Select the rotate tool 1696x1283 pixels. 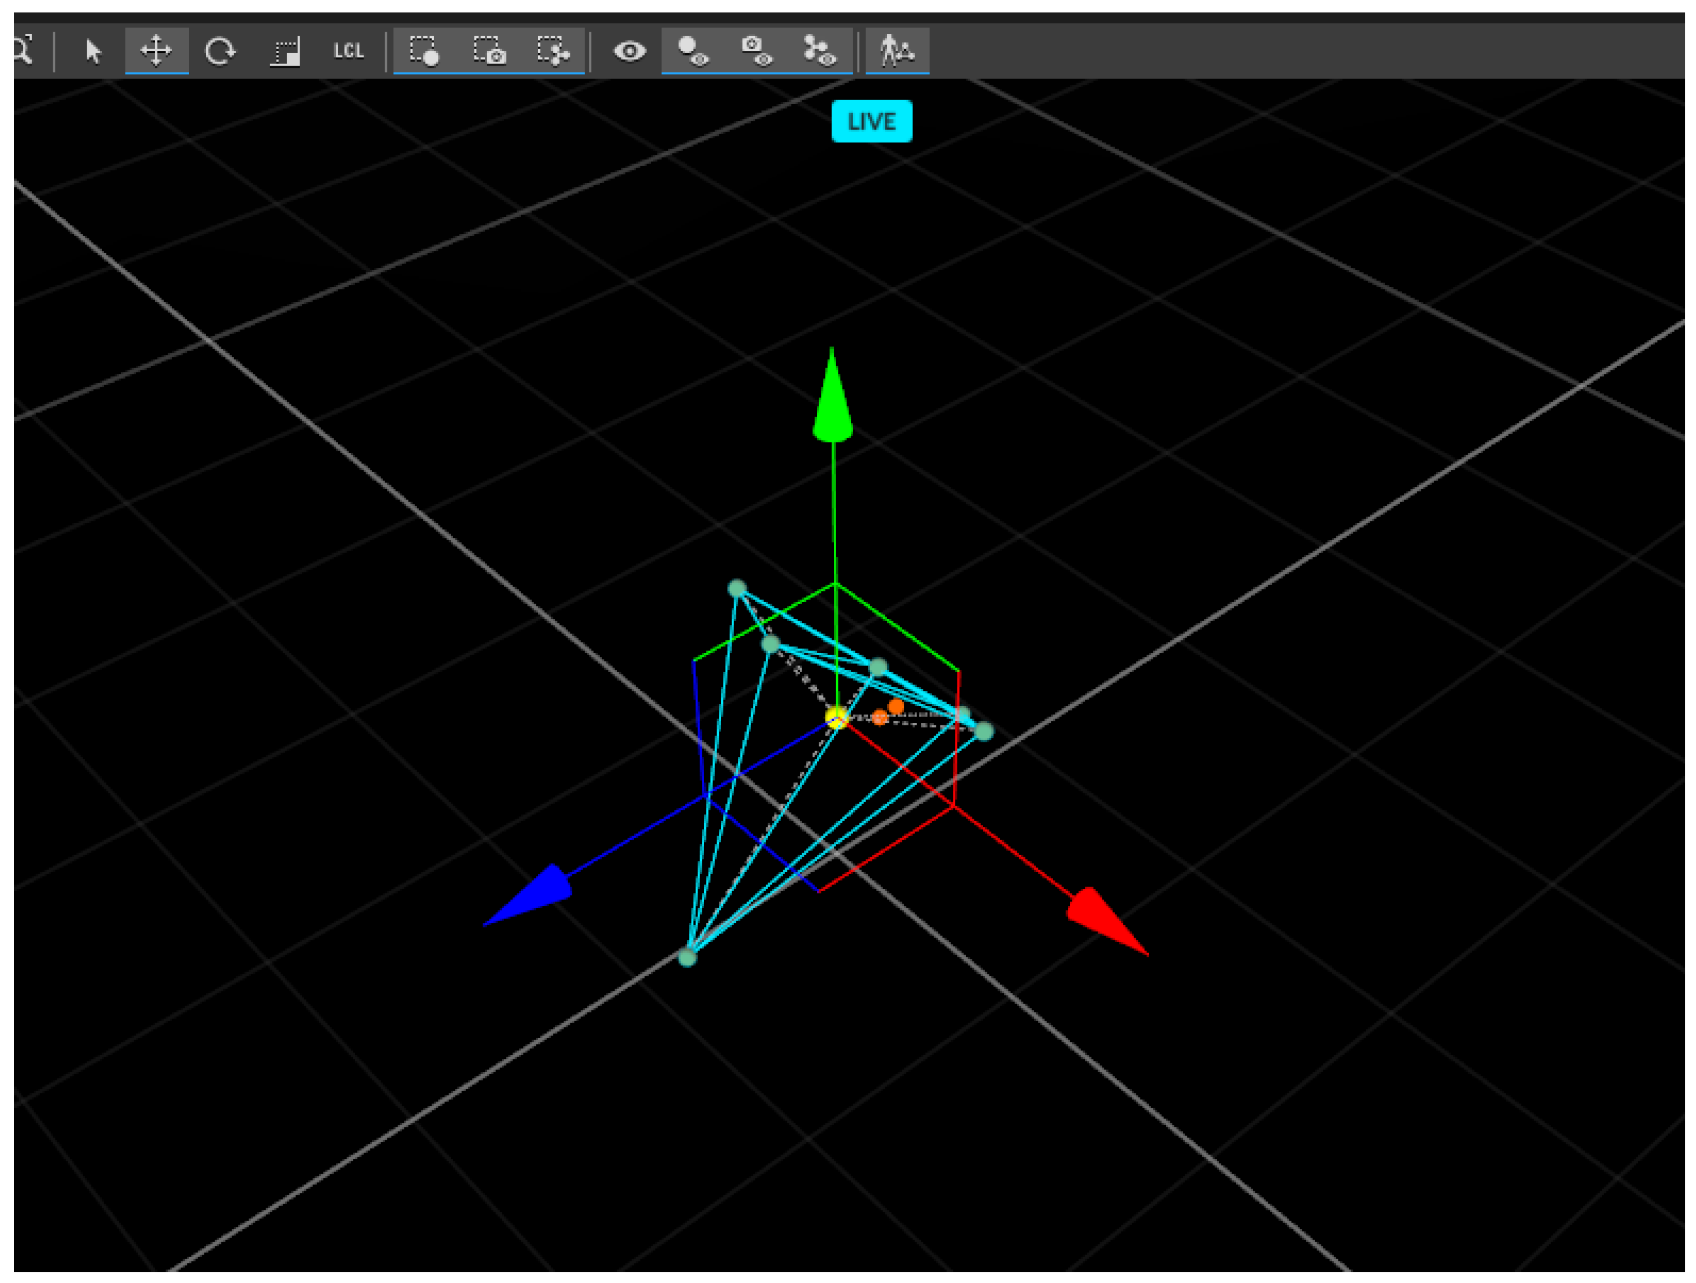(220, 52)
